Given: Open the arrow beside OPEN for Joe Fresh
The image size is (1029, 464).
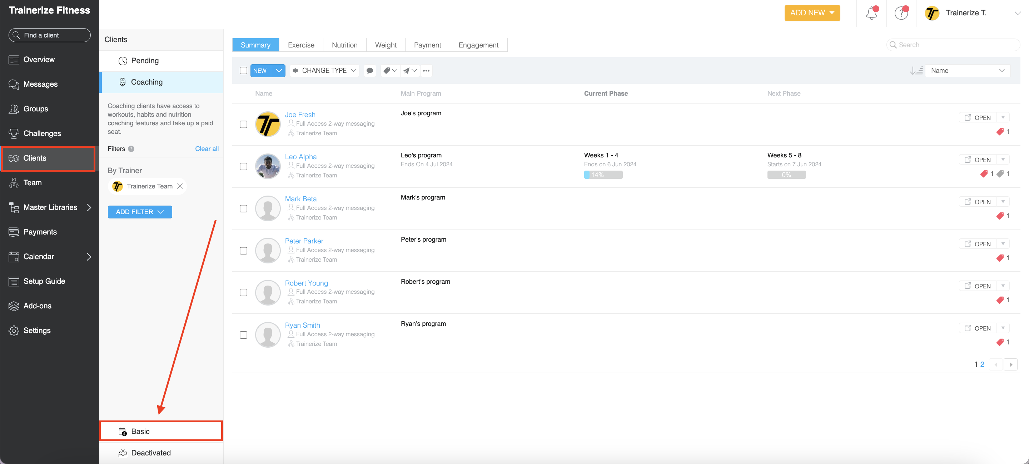Looking at the screenshot, I should (x=1003, y=118).
